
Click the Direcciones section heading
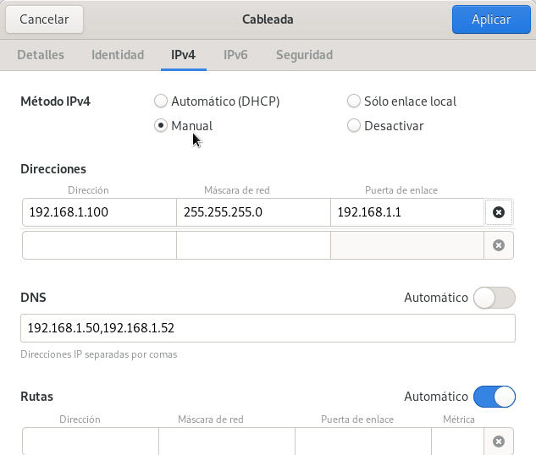click(53, 169)
